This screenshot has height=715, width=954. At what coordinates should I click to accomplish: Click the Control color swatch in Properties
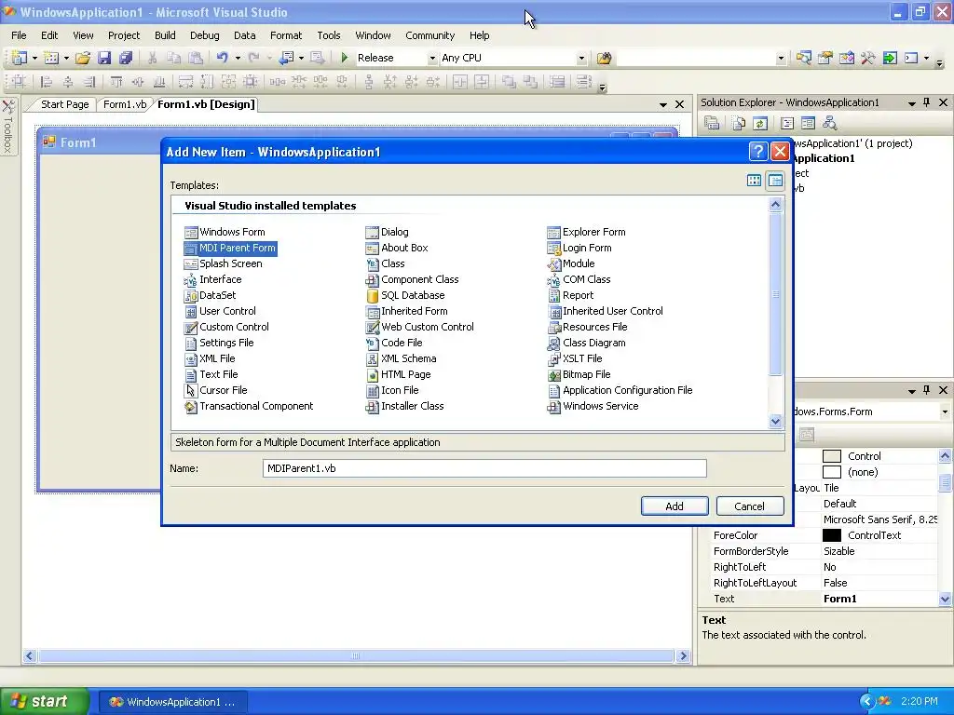tap(832, 456)
